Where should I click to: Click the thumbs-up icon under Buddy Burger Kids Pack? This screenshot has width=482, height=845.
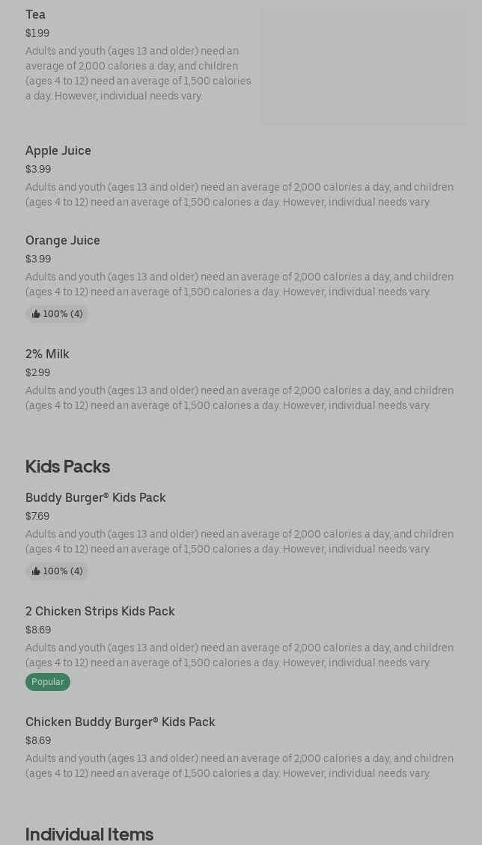36,571
